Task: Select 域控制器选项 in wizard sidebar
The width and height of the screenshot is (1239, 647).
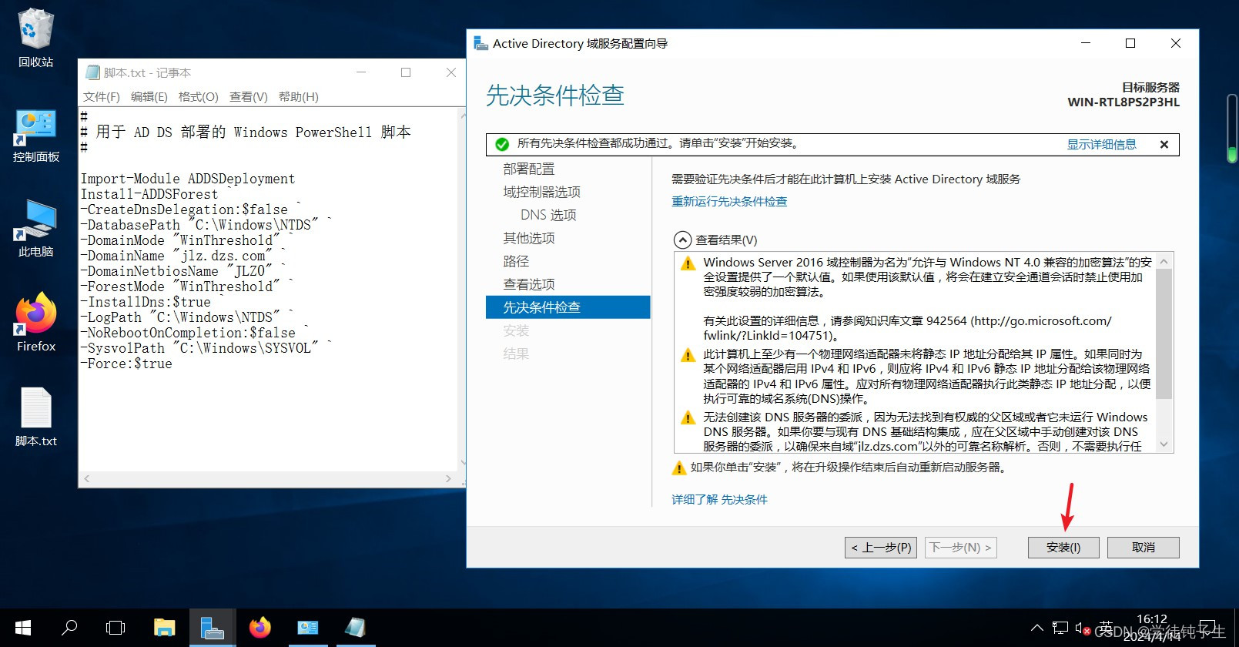Action: [542, 192]
